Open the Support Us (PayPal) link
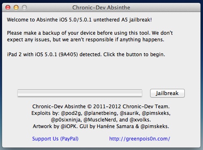Viewport: 203px width, 150px height. click(x=55, y=139)
